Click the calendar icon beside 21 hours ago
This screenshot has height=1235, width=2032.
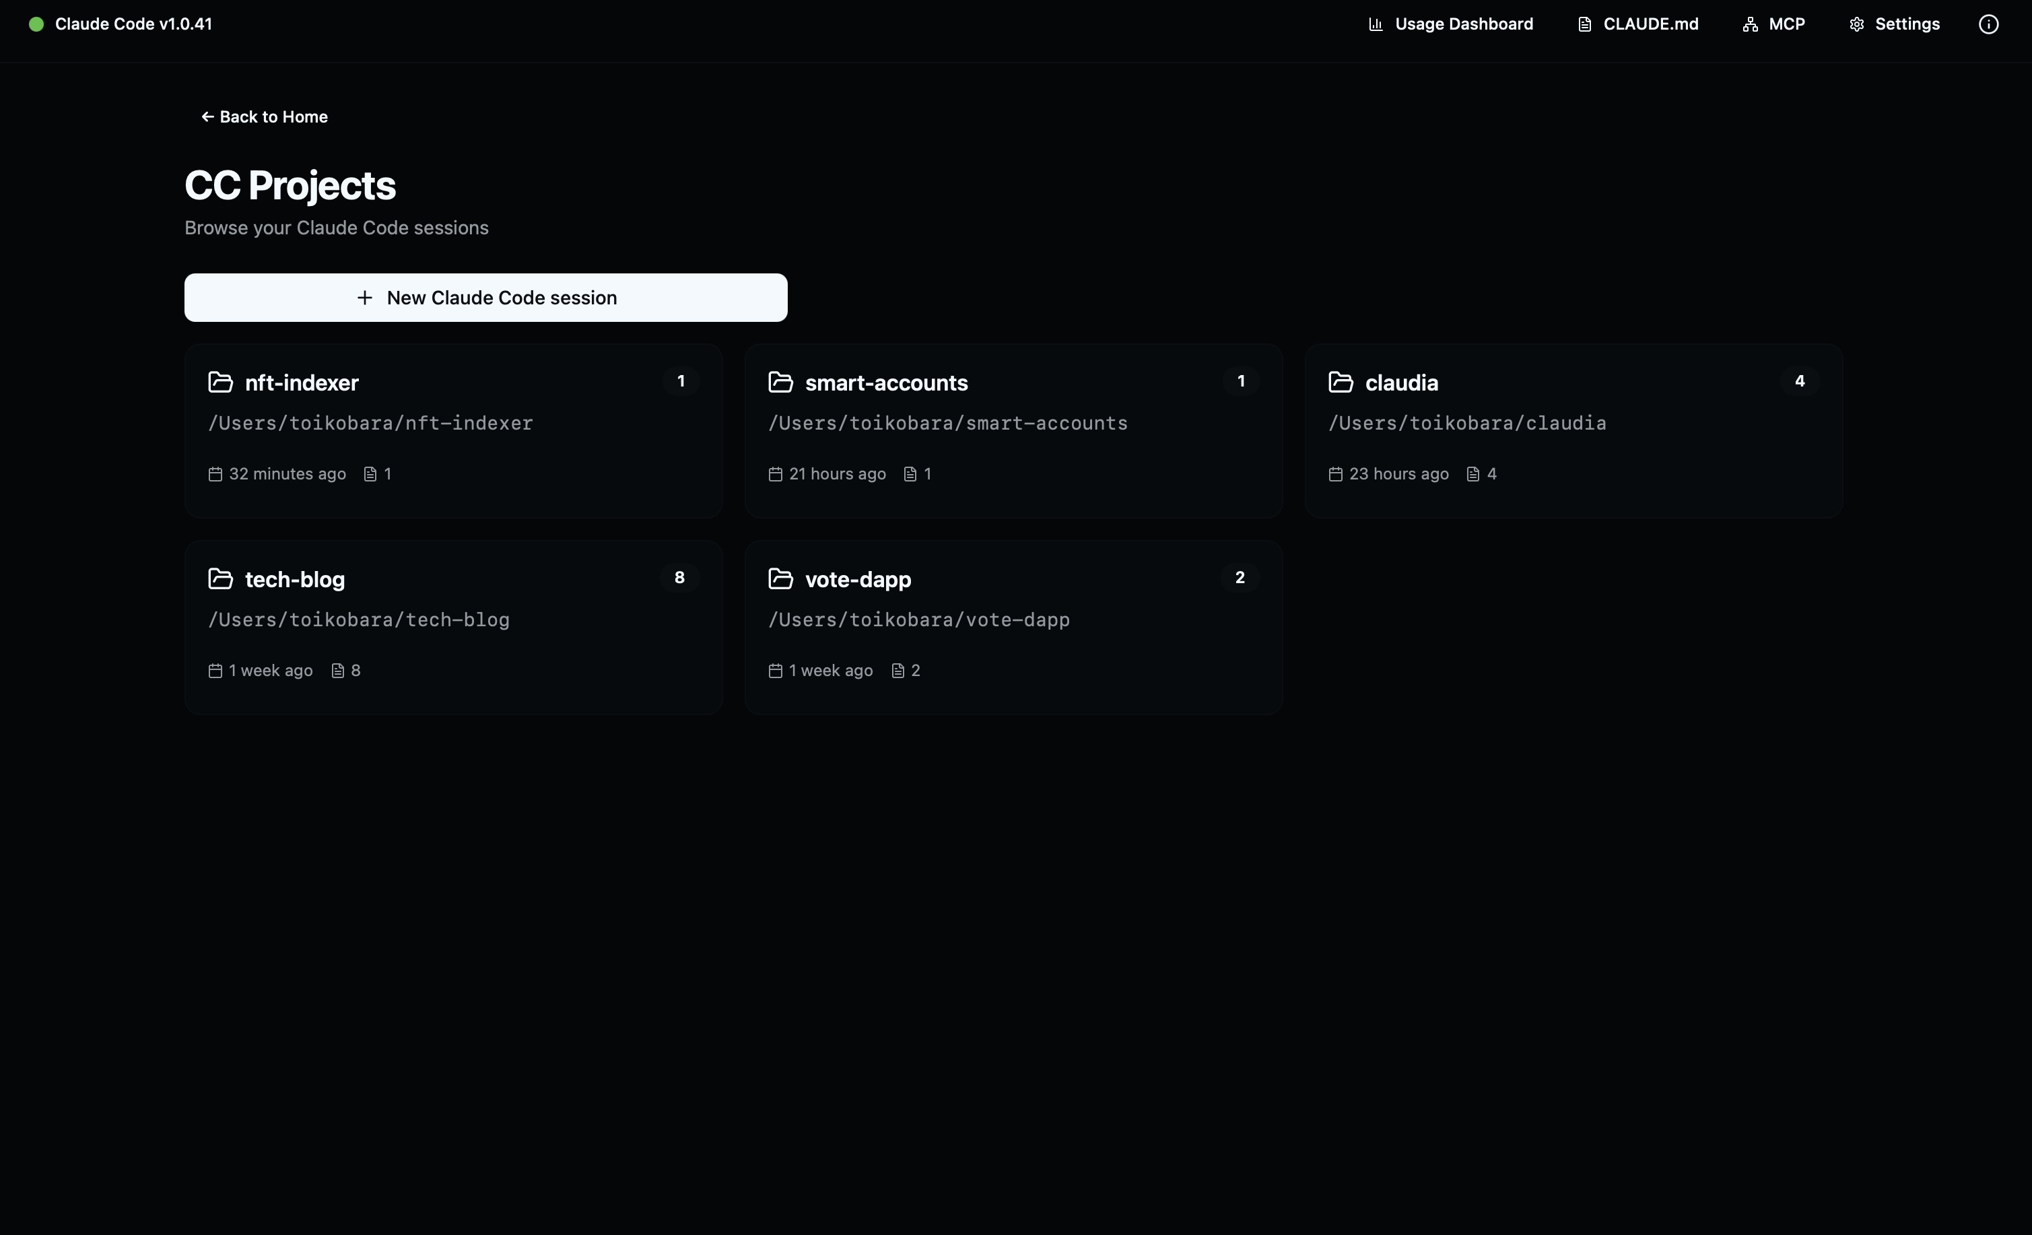(775, 473)
